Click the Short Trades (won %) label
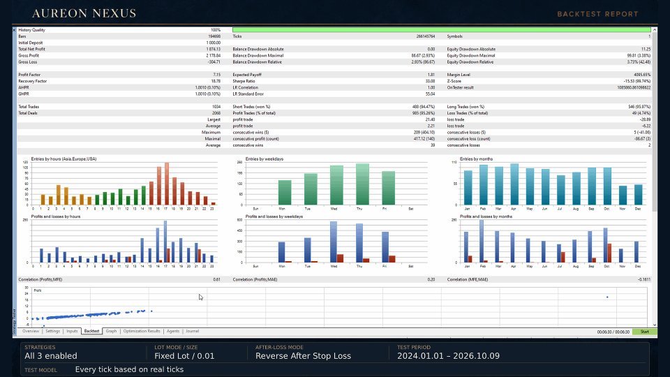Viewport: 670px width, 377px height. coord(252,107)
